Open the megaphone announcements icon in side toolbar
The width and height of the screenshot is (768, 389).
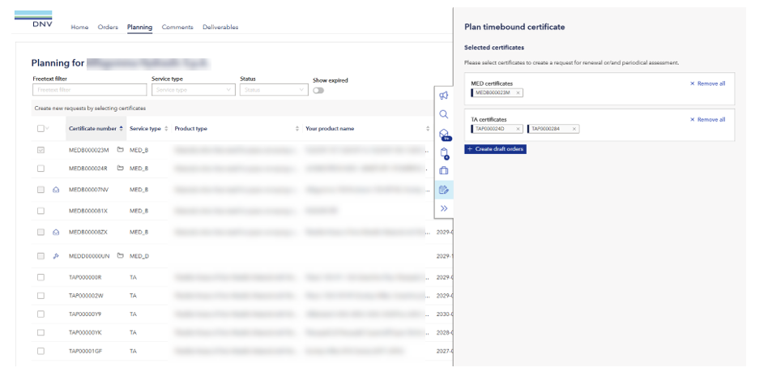coord(443,96)
